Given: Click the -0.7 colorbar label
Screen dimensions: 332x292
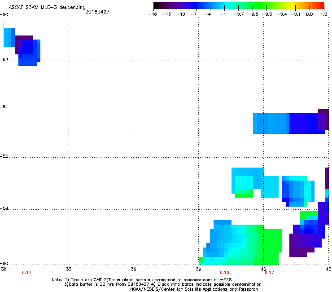Looking at the screenshot, I should [x=239, y=14].
